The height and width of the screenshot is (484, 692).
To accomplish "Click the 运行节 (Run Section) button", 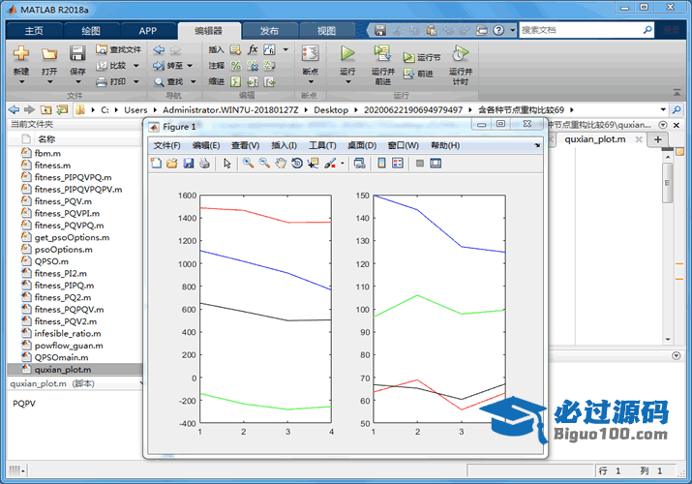I will tap(421, 57).
